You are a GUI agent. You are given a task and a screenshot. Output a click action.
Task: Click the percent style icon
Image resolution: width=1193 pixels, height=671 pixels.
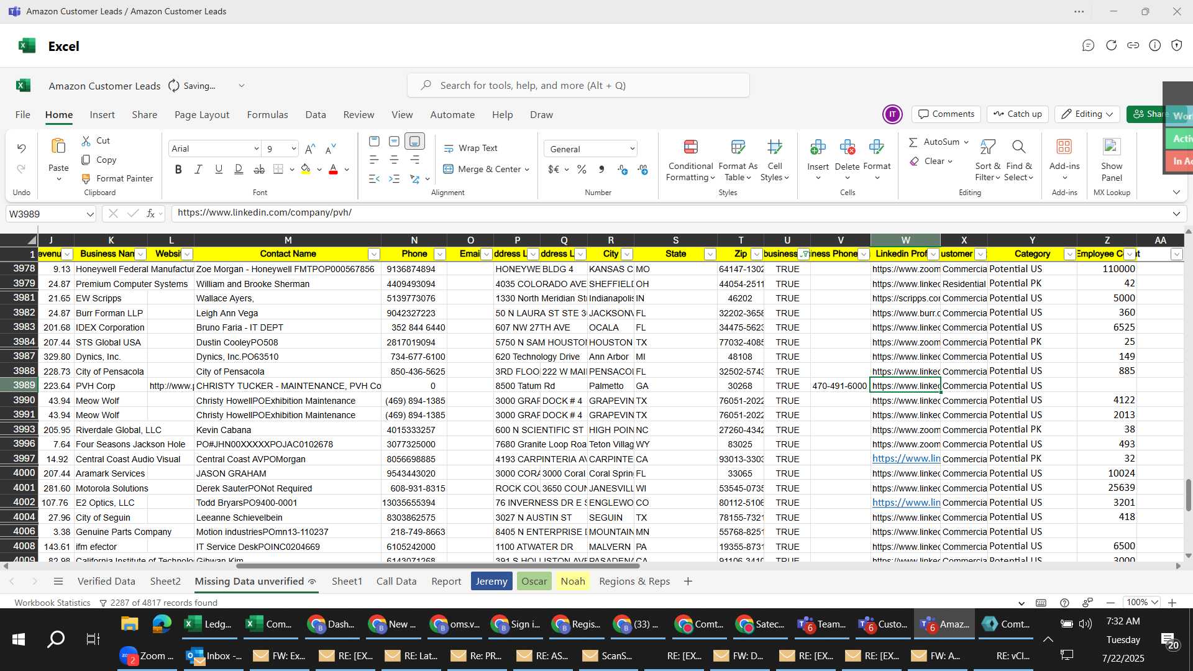(x=582, y=170)
